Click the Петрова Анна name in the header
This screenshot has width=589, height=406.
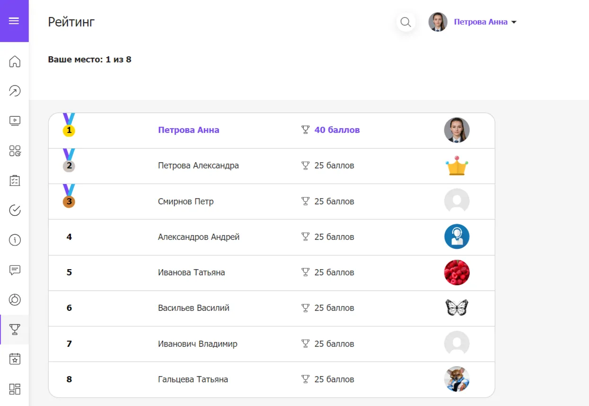480,22
